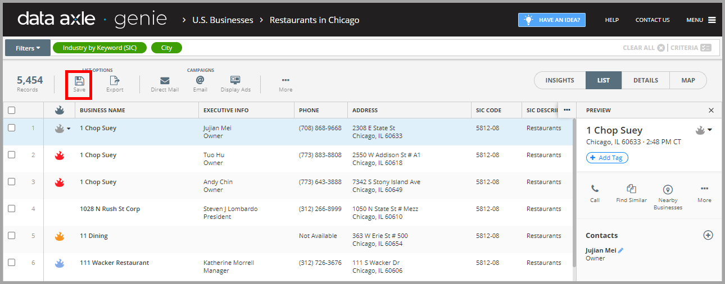Viewport: 725px width, 284px height.
Task: Click the list vertical scrollbar
Action: [x=574, y=192]
